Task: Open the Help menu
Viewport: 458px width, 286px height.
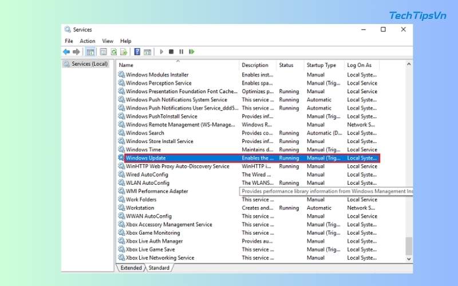Action: pyautogui.click(x=125, y=41)
